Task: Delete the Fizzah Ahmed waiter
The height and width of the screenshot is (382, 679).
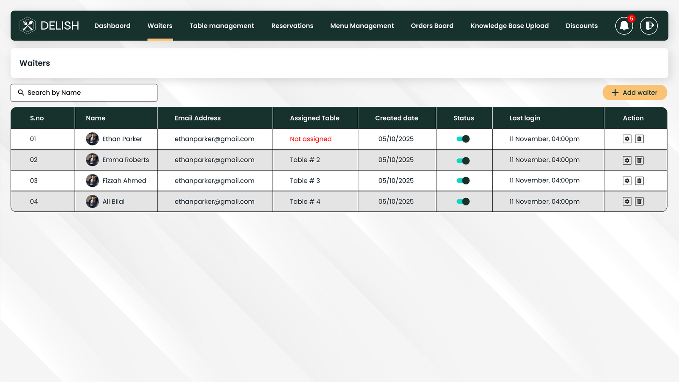Action: click(x=640, y=181)
